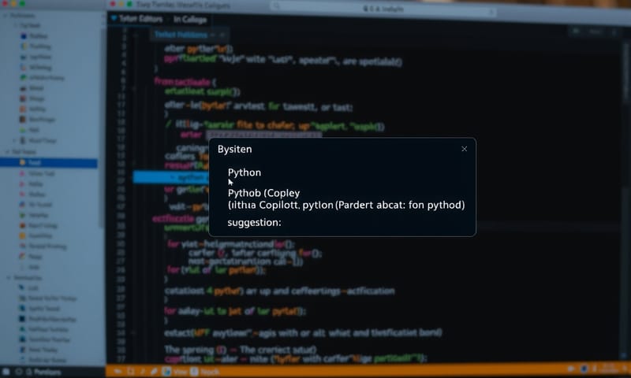Click the suggestion: label in the popup
This screenshot has height=378, width=631.
254,223
